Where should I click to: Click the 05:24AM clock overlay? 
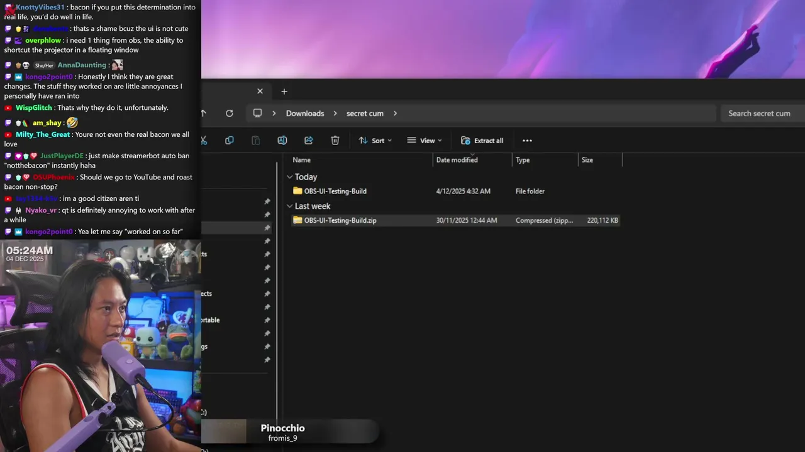tap(30, 250)
